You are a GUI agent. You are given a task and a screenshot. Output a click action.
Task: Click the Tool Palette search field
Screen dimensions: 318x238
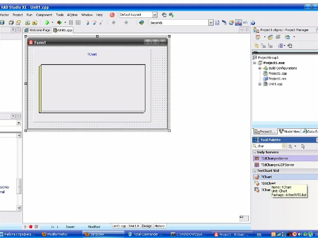269,146
